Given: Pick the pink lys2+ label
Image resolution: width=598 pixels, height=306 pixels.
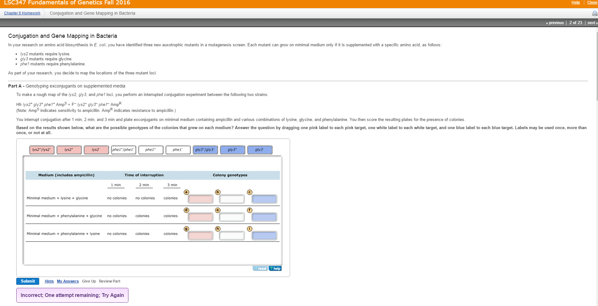Looking at the screenshot, I should pos(69,150).
